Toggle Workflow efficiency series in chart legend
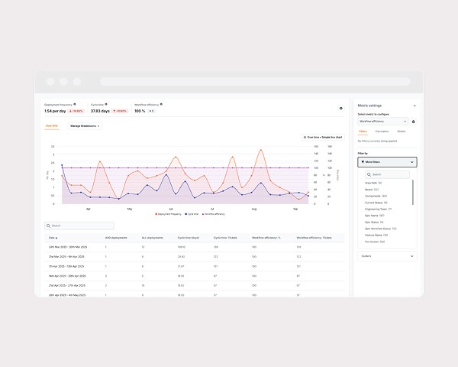 pyautogui.click(x=214, y=214)
